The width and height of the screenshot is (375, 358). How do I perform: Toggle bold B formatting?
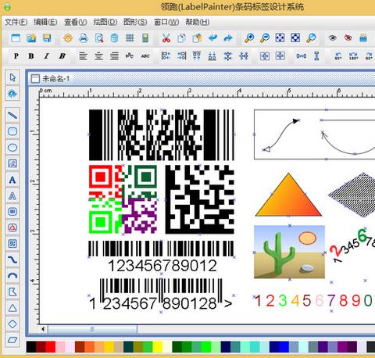click(x=31, y=56)
